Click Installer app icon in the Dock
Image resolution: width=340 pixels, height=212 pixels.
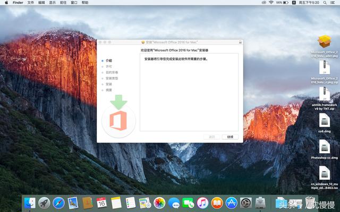[260, 203]
